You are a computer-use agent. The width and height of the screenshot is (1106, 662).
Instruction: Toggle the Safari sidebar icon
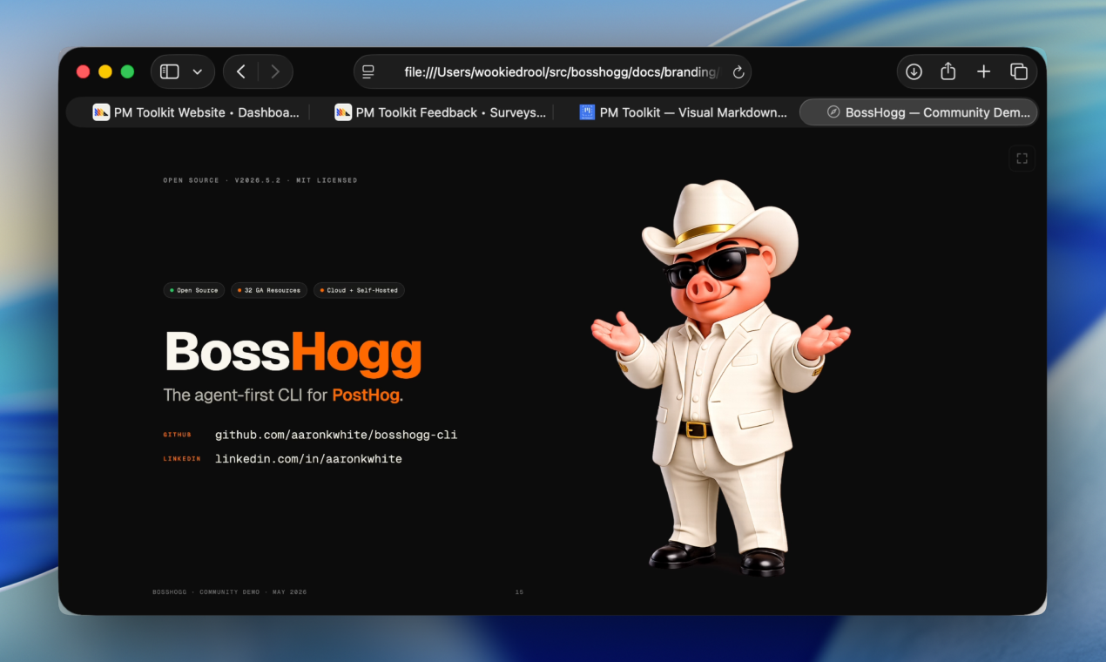point(170,71)
